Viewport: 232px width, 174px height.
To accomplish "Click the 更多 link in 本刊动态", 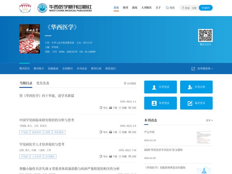I will [x=208, y=121].
